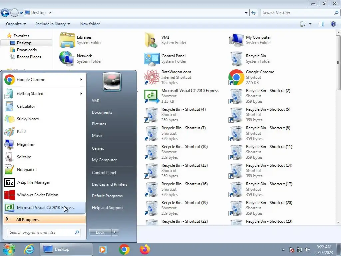Open Chrome from the taskbar
This screenshot has width=341, height=256.
tap(124, 249)
